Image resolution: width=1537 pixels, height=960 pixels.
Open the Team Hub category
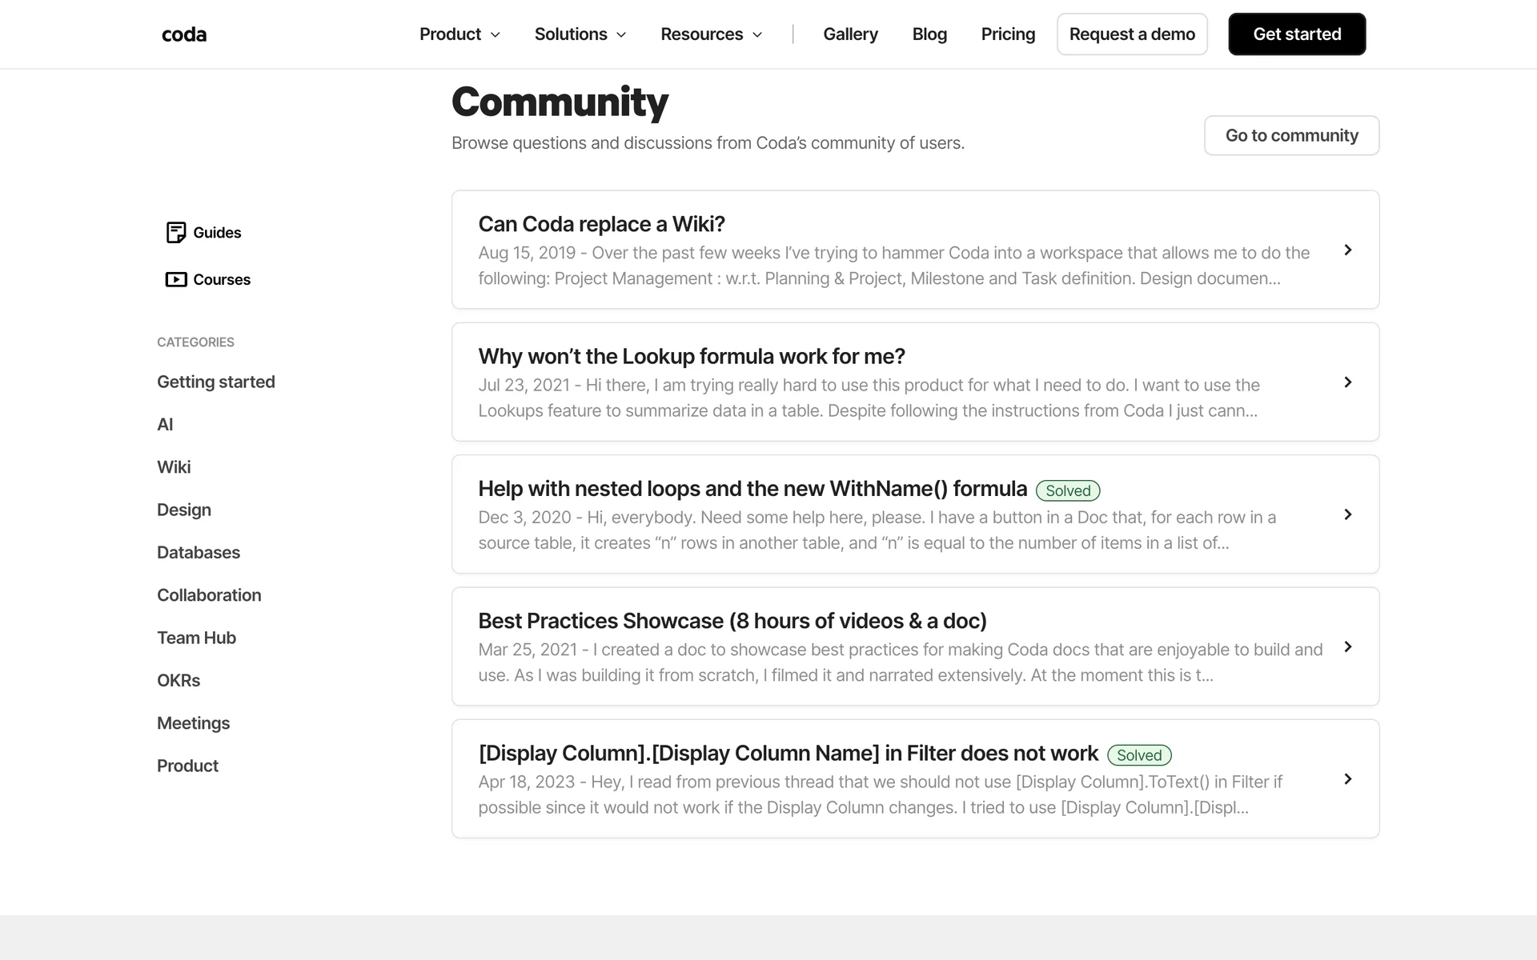pos(196,638)
